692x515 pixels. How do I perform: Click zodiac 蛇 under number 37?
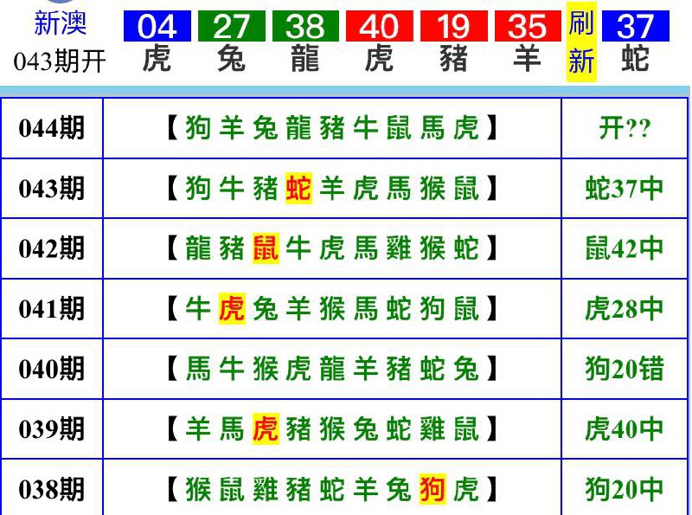point(636,59)
